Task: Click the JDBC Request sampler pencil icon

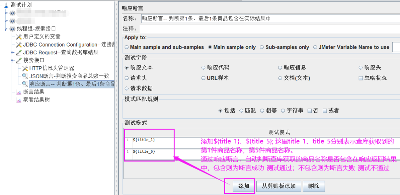Action: 18,52
